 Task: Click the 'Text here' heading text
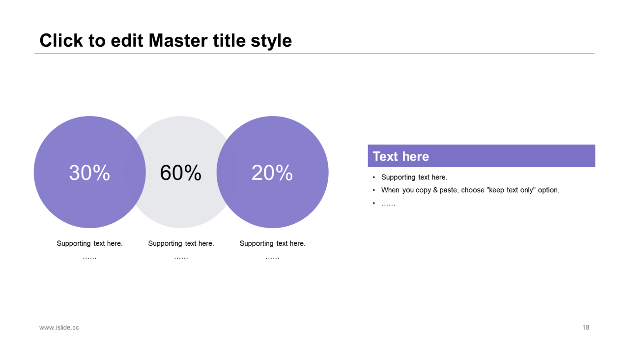click(x=401, y=156)
